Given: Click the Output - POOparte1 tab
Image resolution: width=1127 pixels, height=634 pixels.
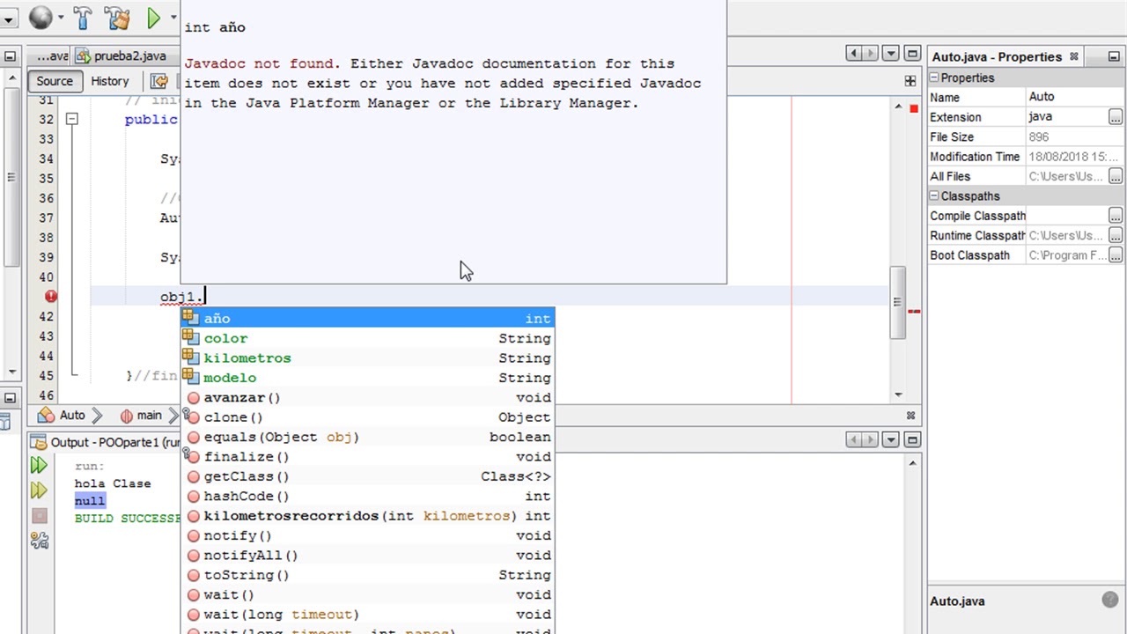Looking at the screenshot, I should click(104, 442).
